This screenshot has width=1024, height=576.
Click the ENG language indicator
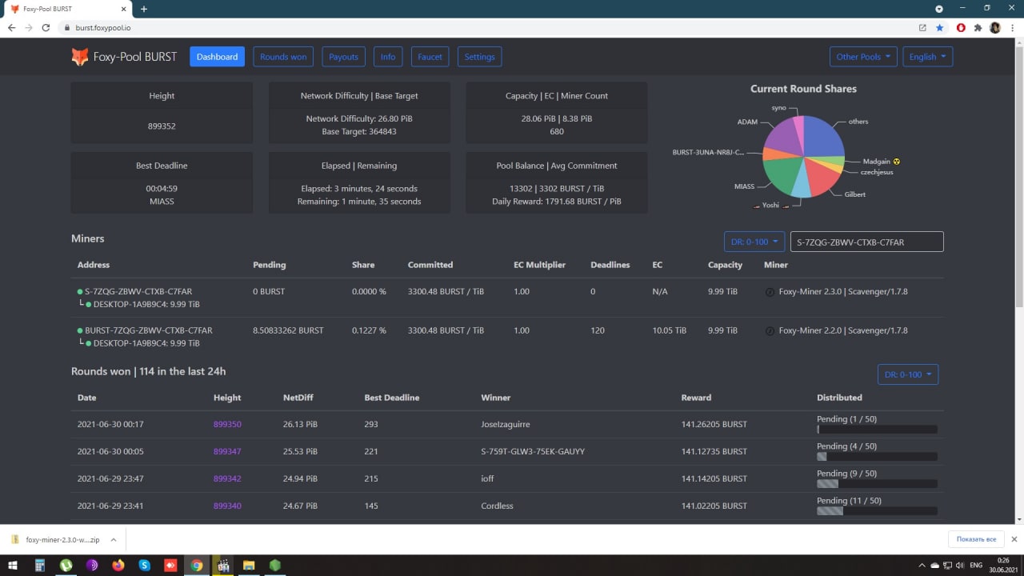pos(976,565)
